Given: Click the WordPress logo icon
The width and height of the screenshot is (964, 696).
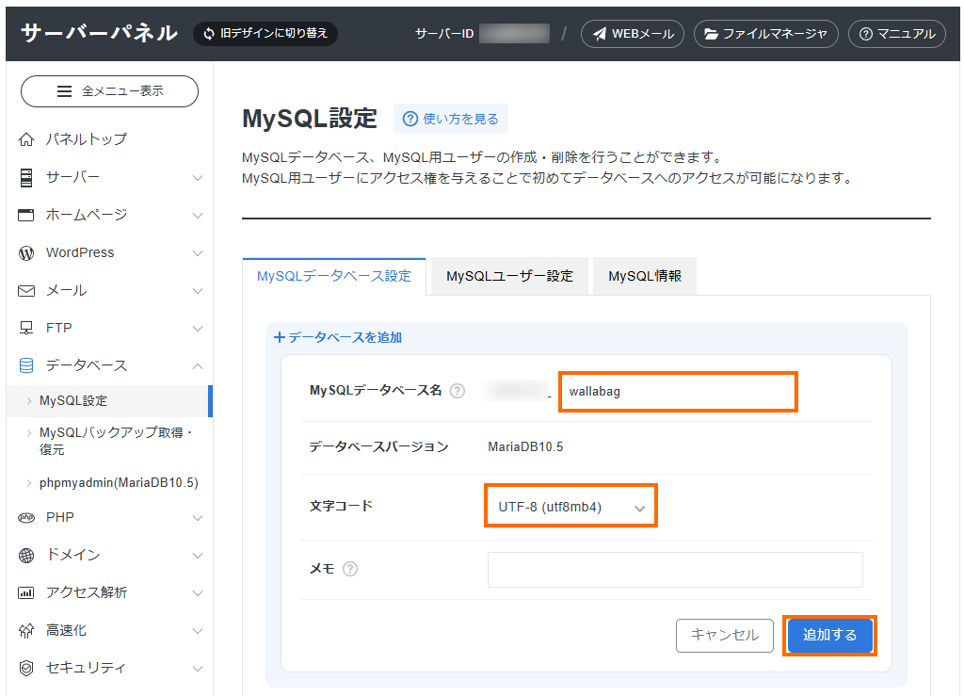Looking at the screenshot, I should click(25, 253).
